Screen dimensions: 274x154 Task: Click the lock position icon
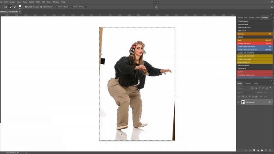pyautogui.click(x=250, y=97)
